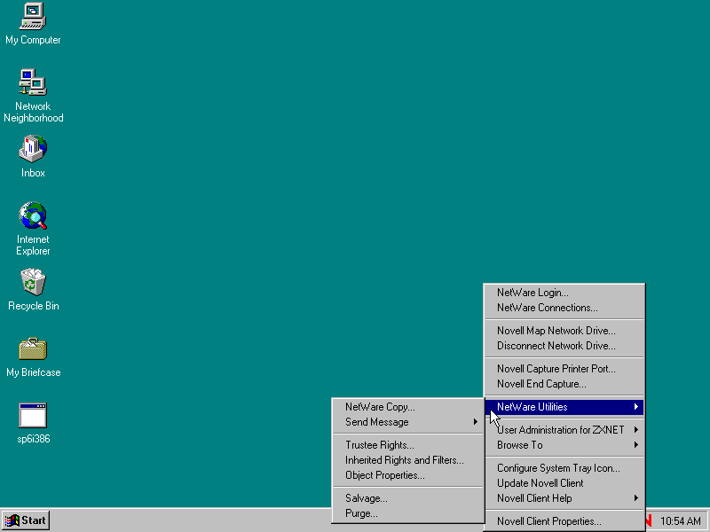Expand the Novell Client Help submenu
Viewport: 710px width, 532px height.
coord(564,498)
